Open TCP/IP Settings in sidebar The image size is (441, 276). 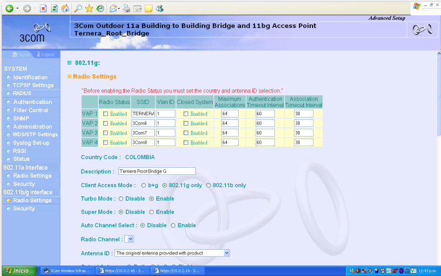coord(33,85)
